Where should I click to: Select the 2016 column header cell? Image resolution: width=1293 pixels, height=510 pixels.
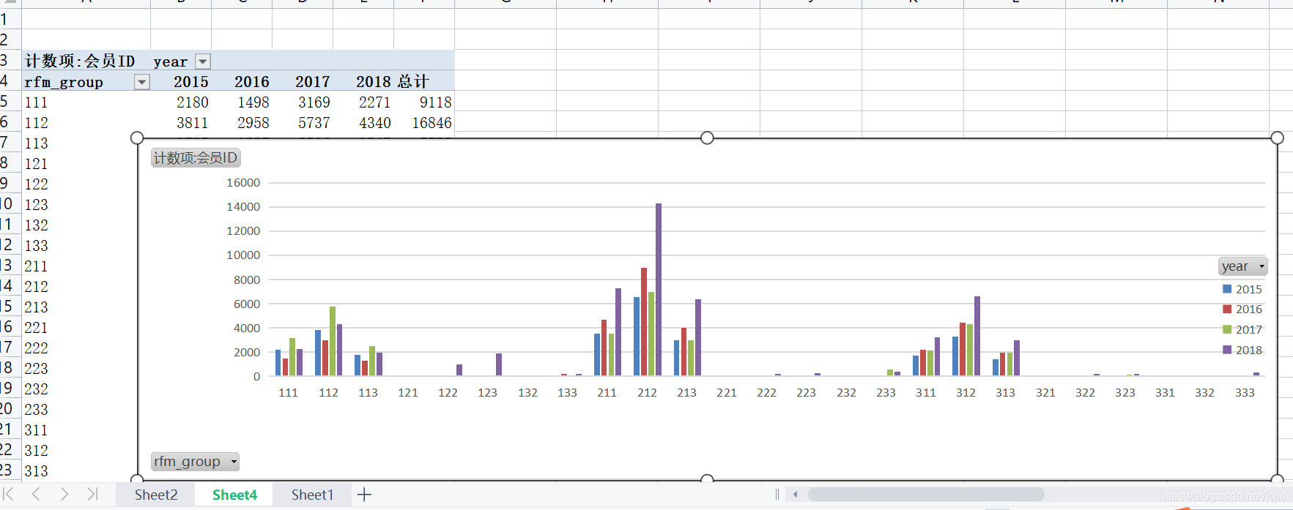tap(242, 82)
